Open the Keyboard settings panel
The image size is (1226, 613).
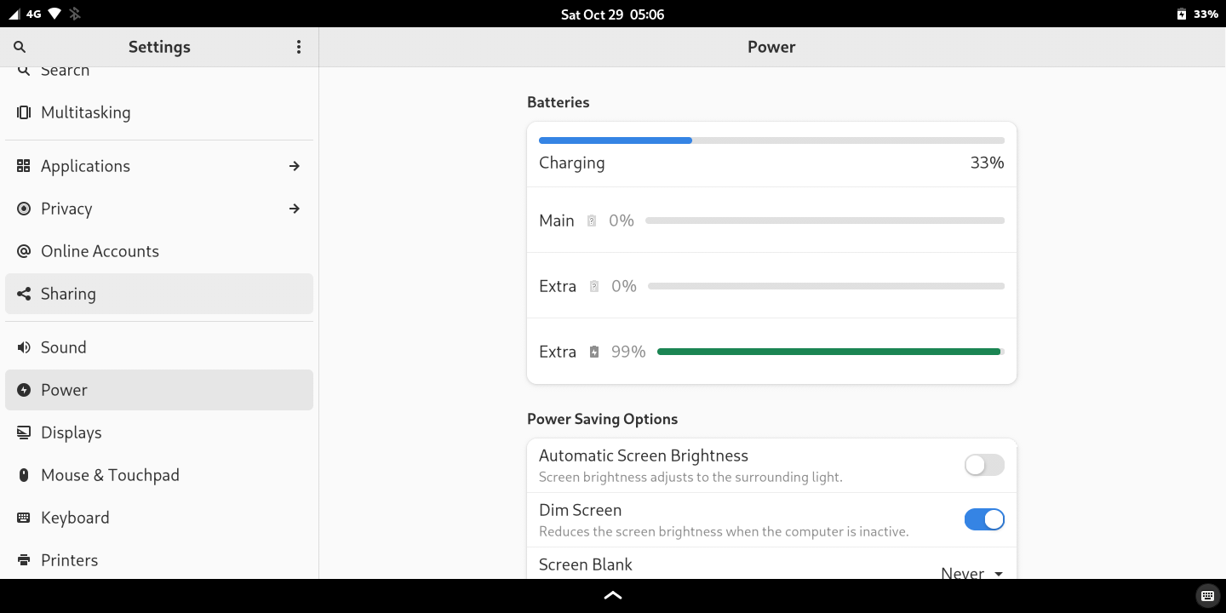75,518
